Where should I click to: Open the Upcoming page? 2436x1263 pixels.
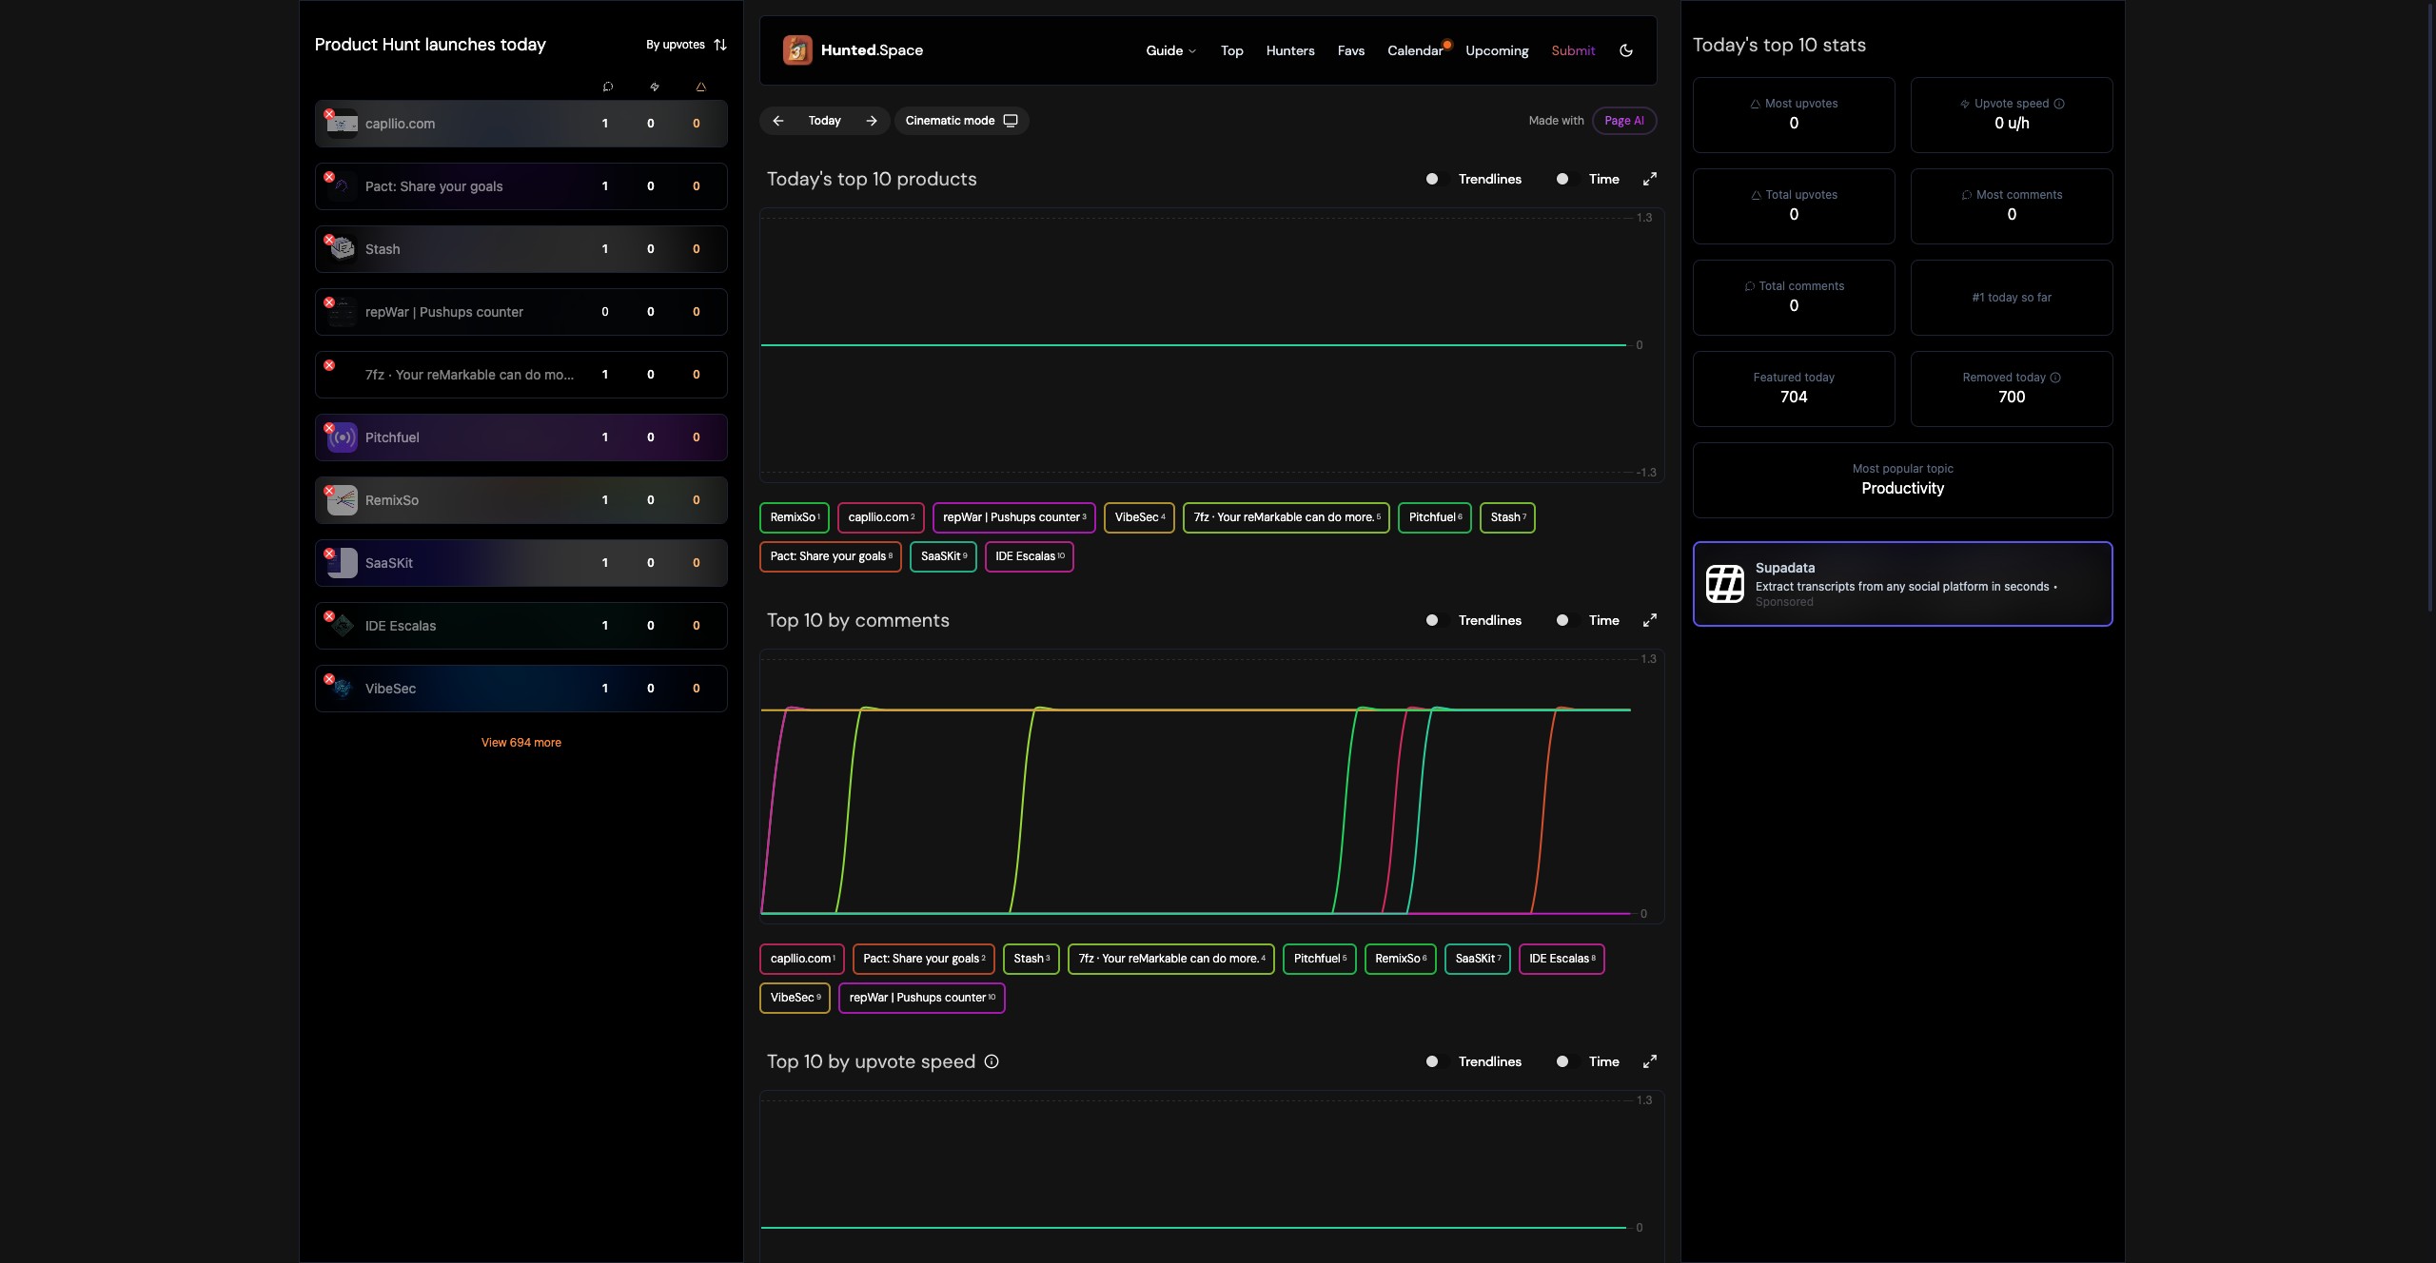tap(1497, 50)
